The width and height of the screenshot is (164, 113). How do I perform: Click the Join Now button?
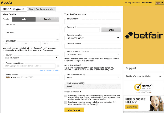74,110
